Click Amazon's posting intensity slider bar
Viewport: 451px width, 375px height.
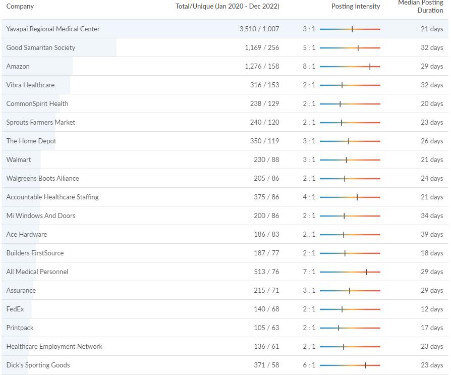(350, 66)
